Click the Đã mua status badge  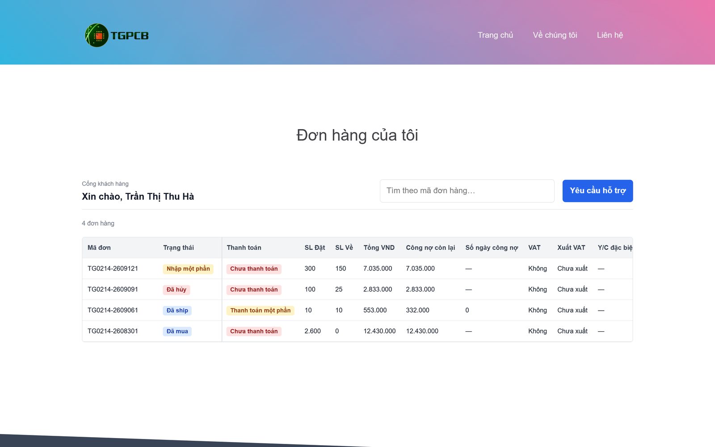[x=177, y=331]
